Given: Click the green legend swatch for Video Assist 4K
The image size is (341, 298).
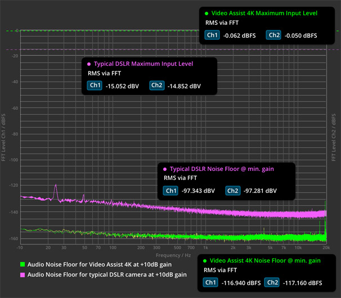Looking at the screenshot, I should pyautogui.click(x=22, y=264).
